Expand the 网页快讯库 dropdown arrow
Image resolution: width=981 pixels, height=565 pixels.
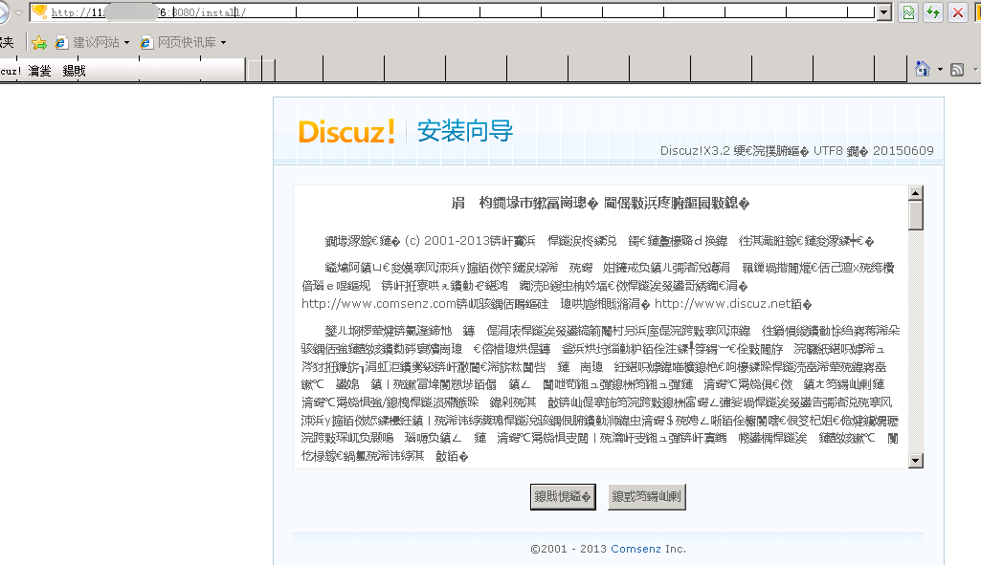coord(223,42)
